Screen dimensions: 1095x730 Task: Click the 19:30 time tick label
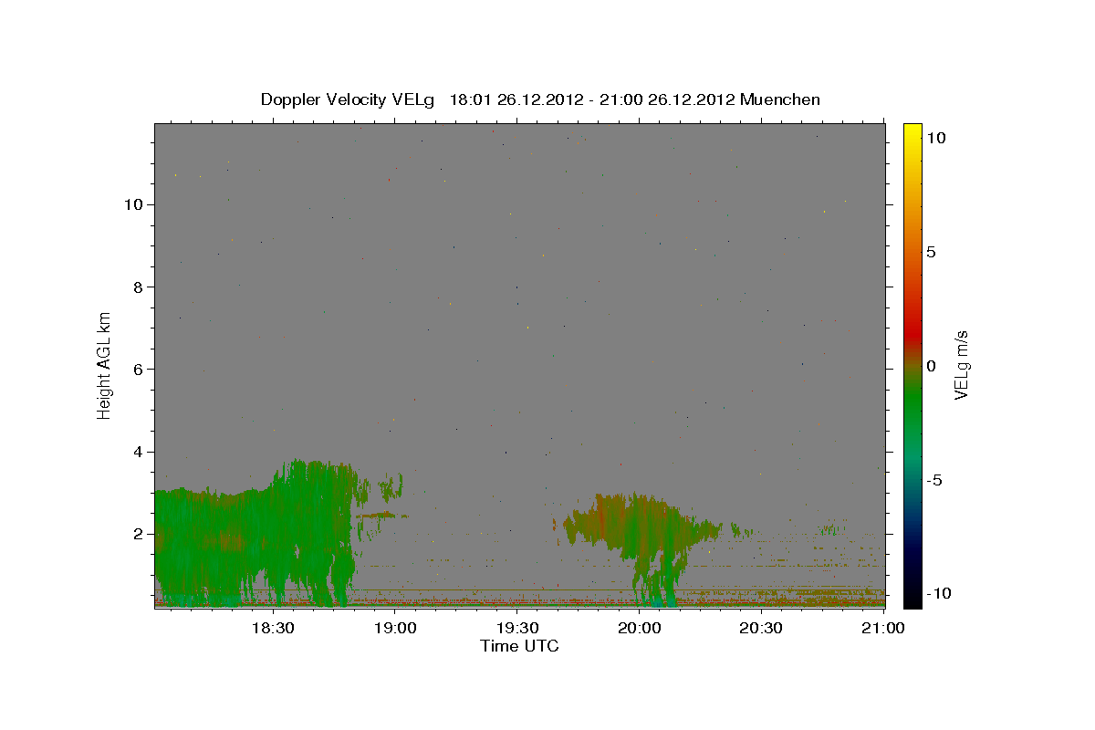(x=516, y=629)
